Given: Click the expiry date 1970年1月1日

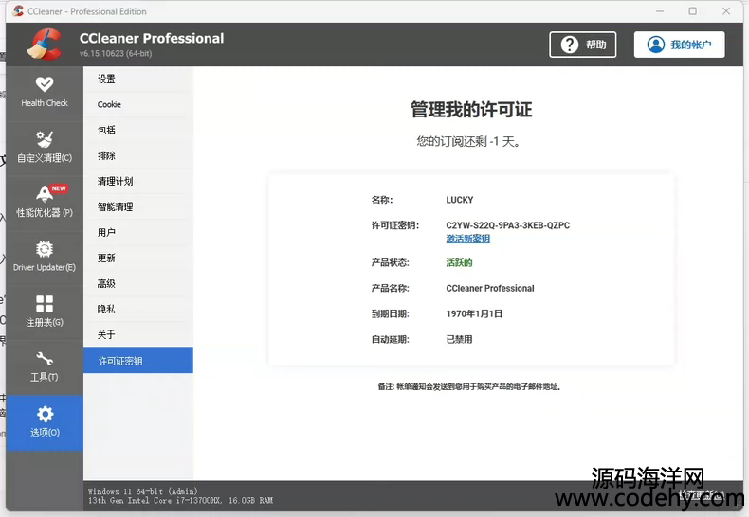Looking at the screenshot, I should [474, 313].
